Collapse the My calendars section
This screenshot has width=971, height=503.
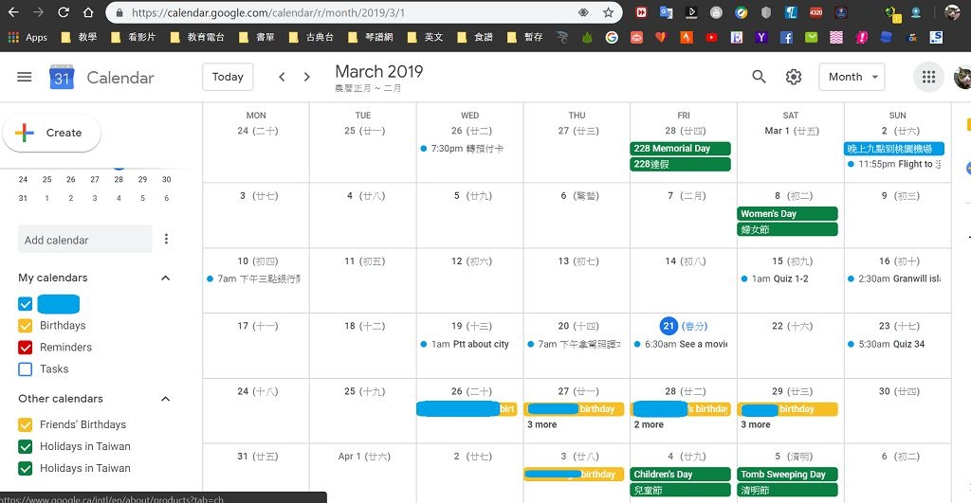click(165, 278)
